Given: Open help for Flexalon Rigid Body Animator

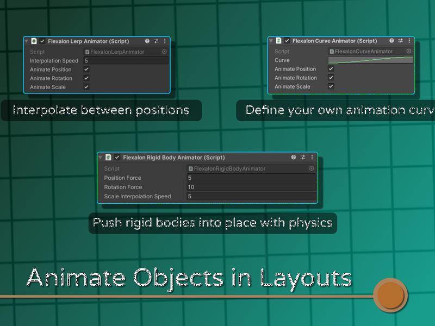Looking at the screenshot, I should click(294, 157).
